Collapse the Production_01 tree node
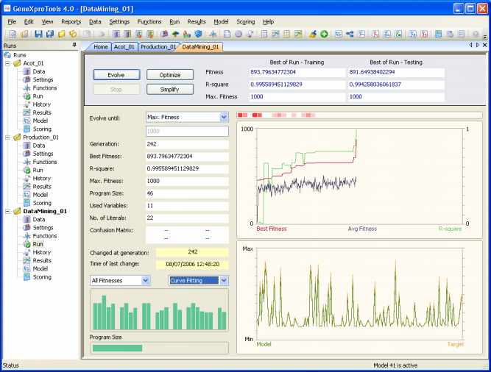Screen dimensions: 491x372 tap(7, 137)
